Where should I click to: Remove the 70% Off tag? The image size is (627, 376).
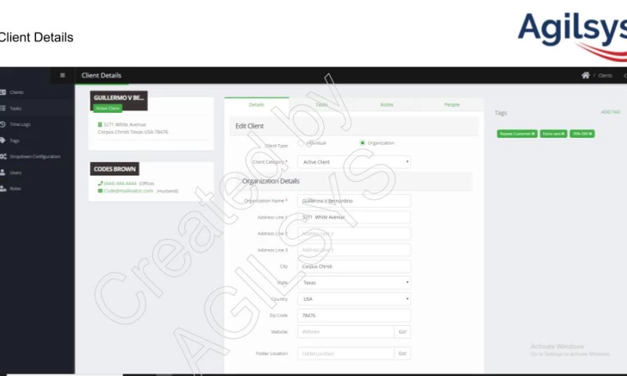click(x=591, y=134)
